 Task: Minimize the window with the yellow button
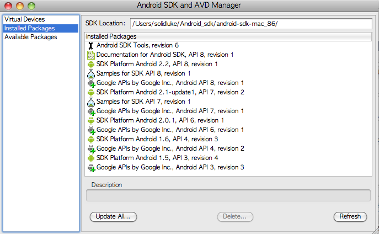20,6
